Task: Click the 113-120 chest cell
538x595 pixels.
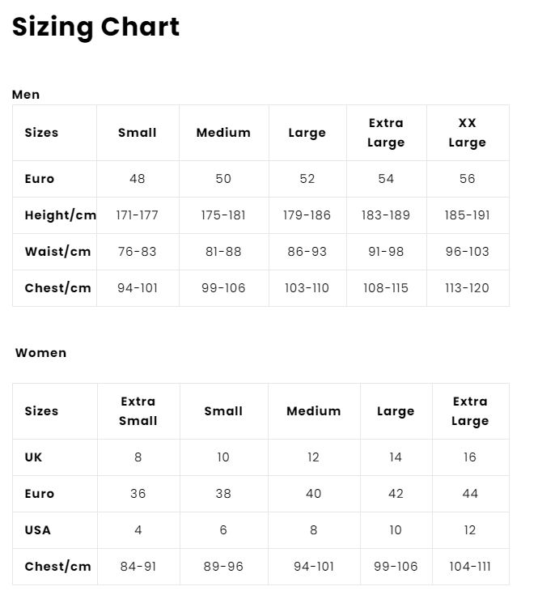Action: point(467,288)
